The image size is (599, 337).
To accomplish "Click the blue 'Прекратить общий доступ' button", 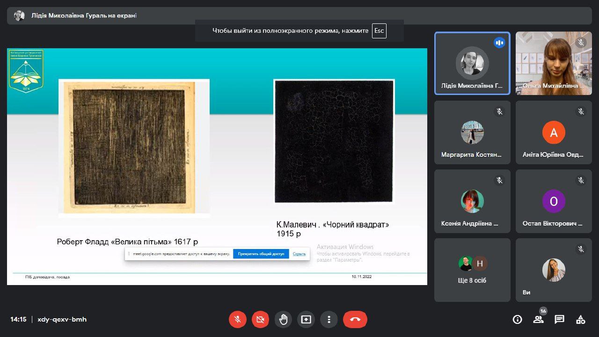I will 261,254.
